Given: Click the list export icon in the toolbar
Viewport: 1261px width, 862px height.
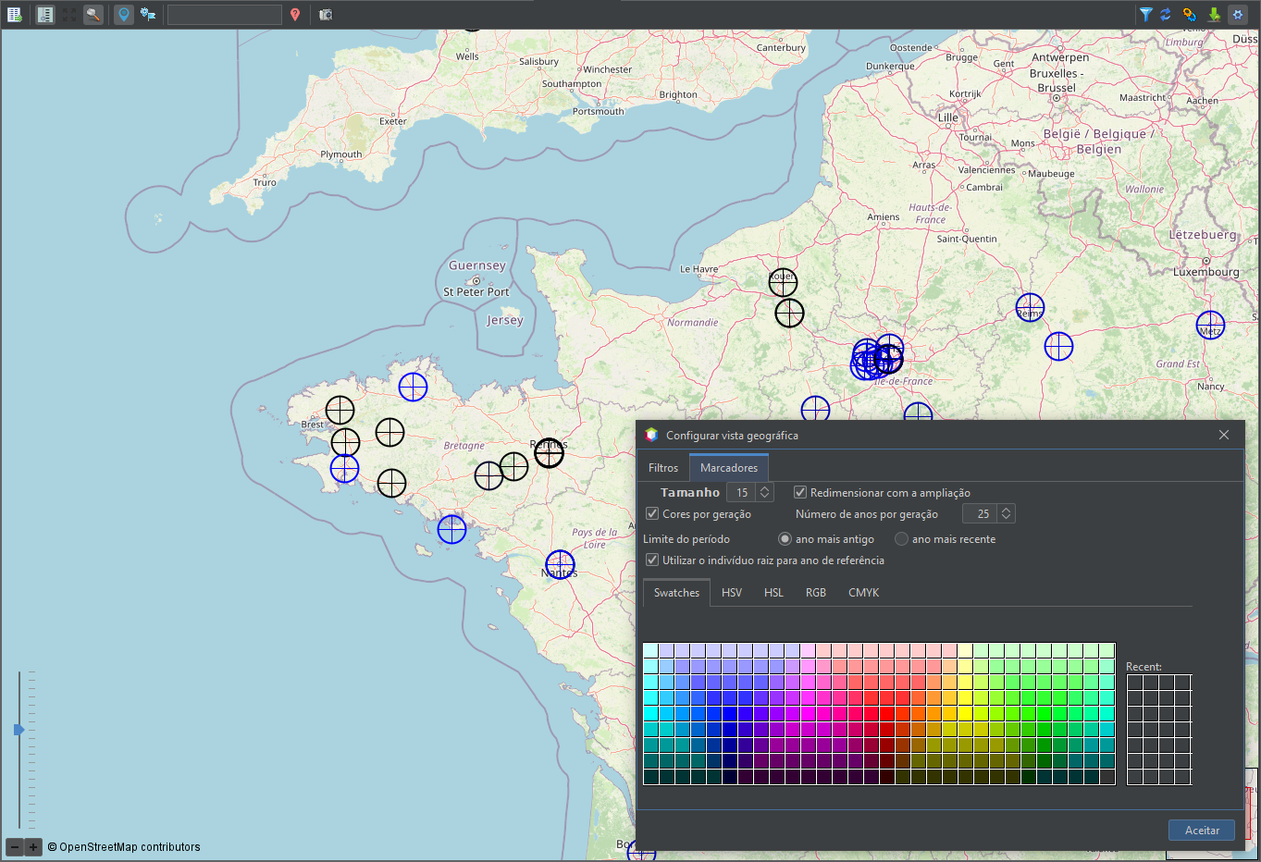Looking at the screenshot, I should (15, 15).
